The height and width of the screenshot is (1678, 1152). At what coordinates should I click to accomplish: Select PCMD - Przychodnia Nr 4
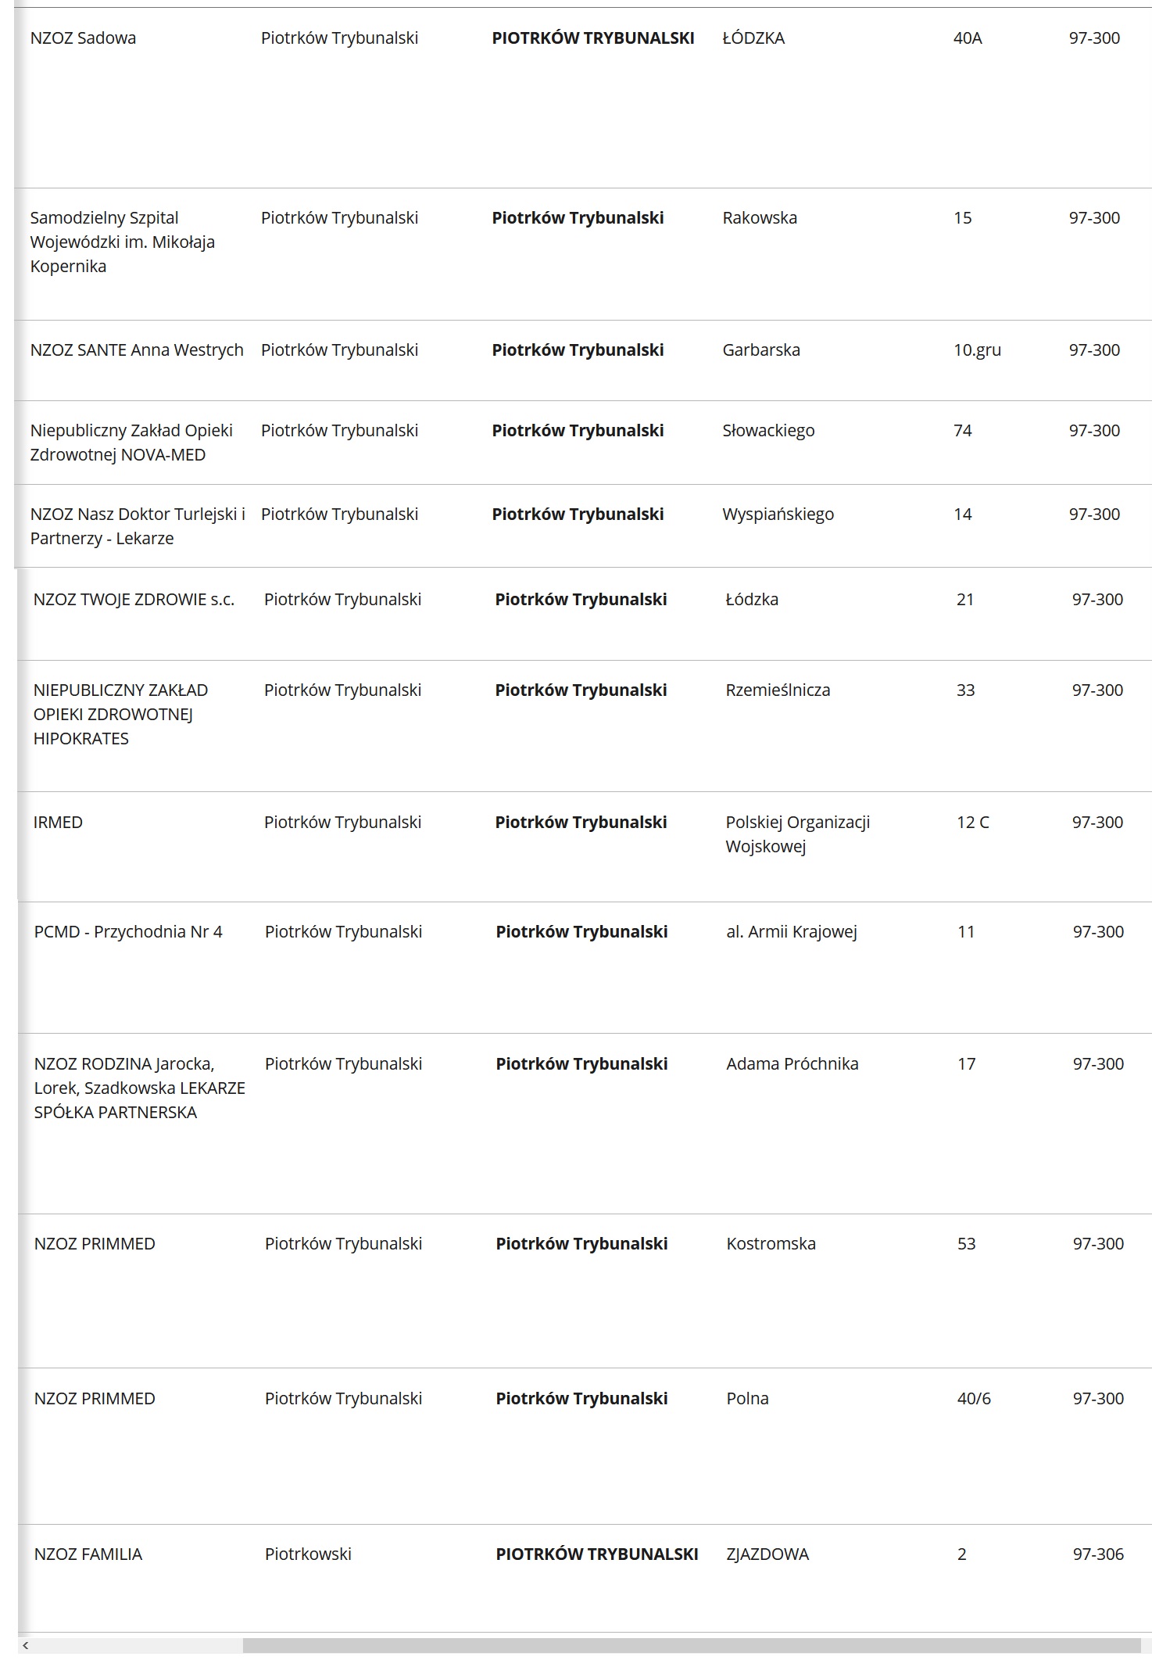(128, 932)
